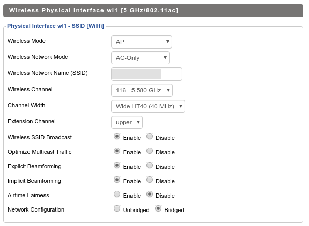Viewport: 309px width, 226px height.
Task: Choose Unbridged Network Configuration
Action: coord(117,208)
